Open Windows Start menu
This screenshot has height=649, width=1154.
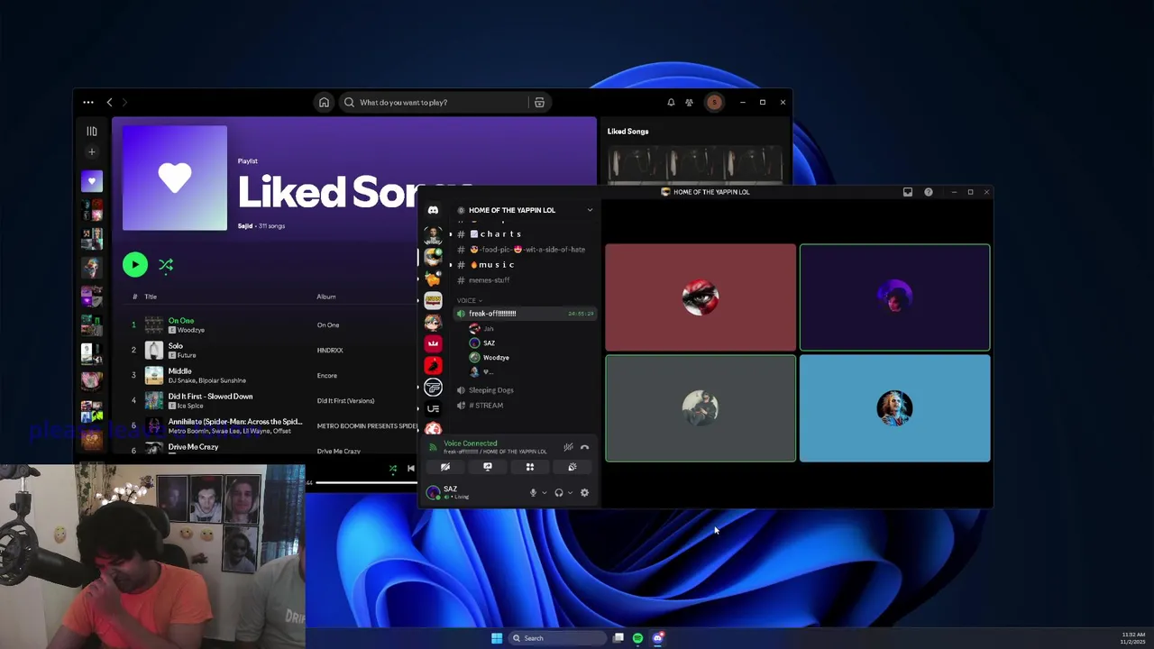click(x=497, y=638)
